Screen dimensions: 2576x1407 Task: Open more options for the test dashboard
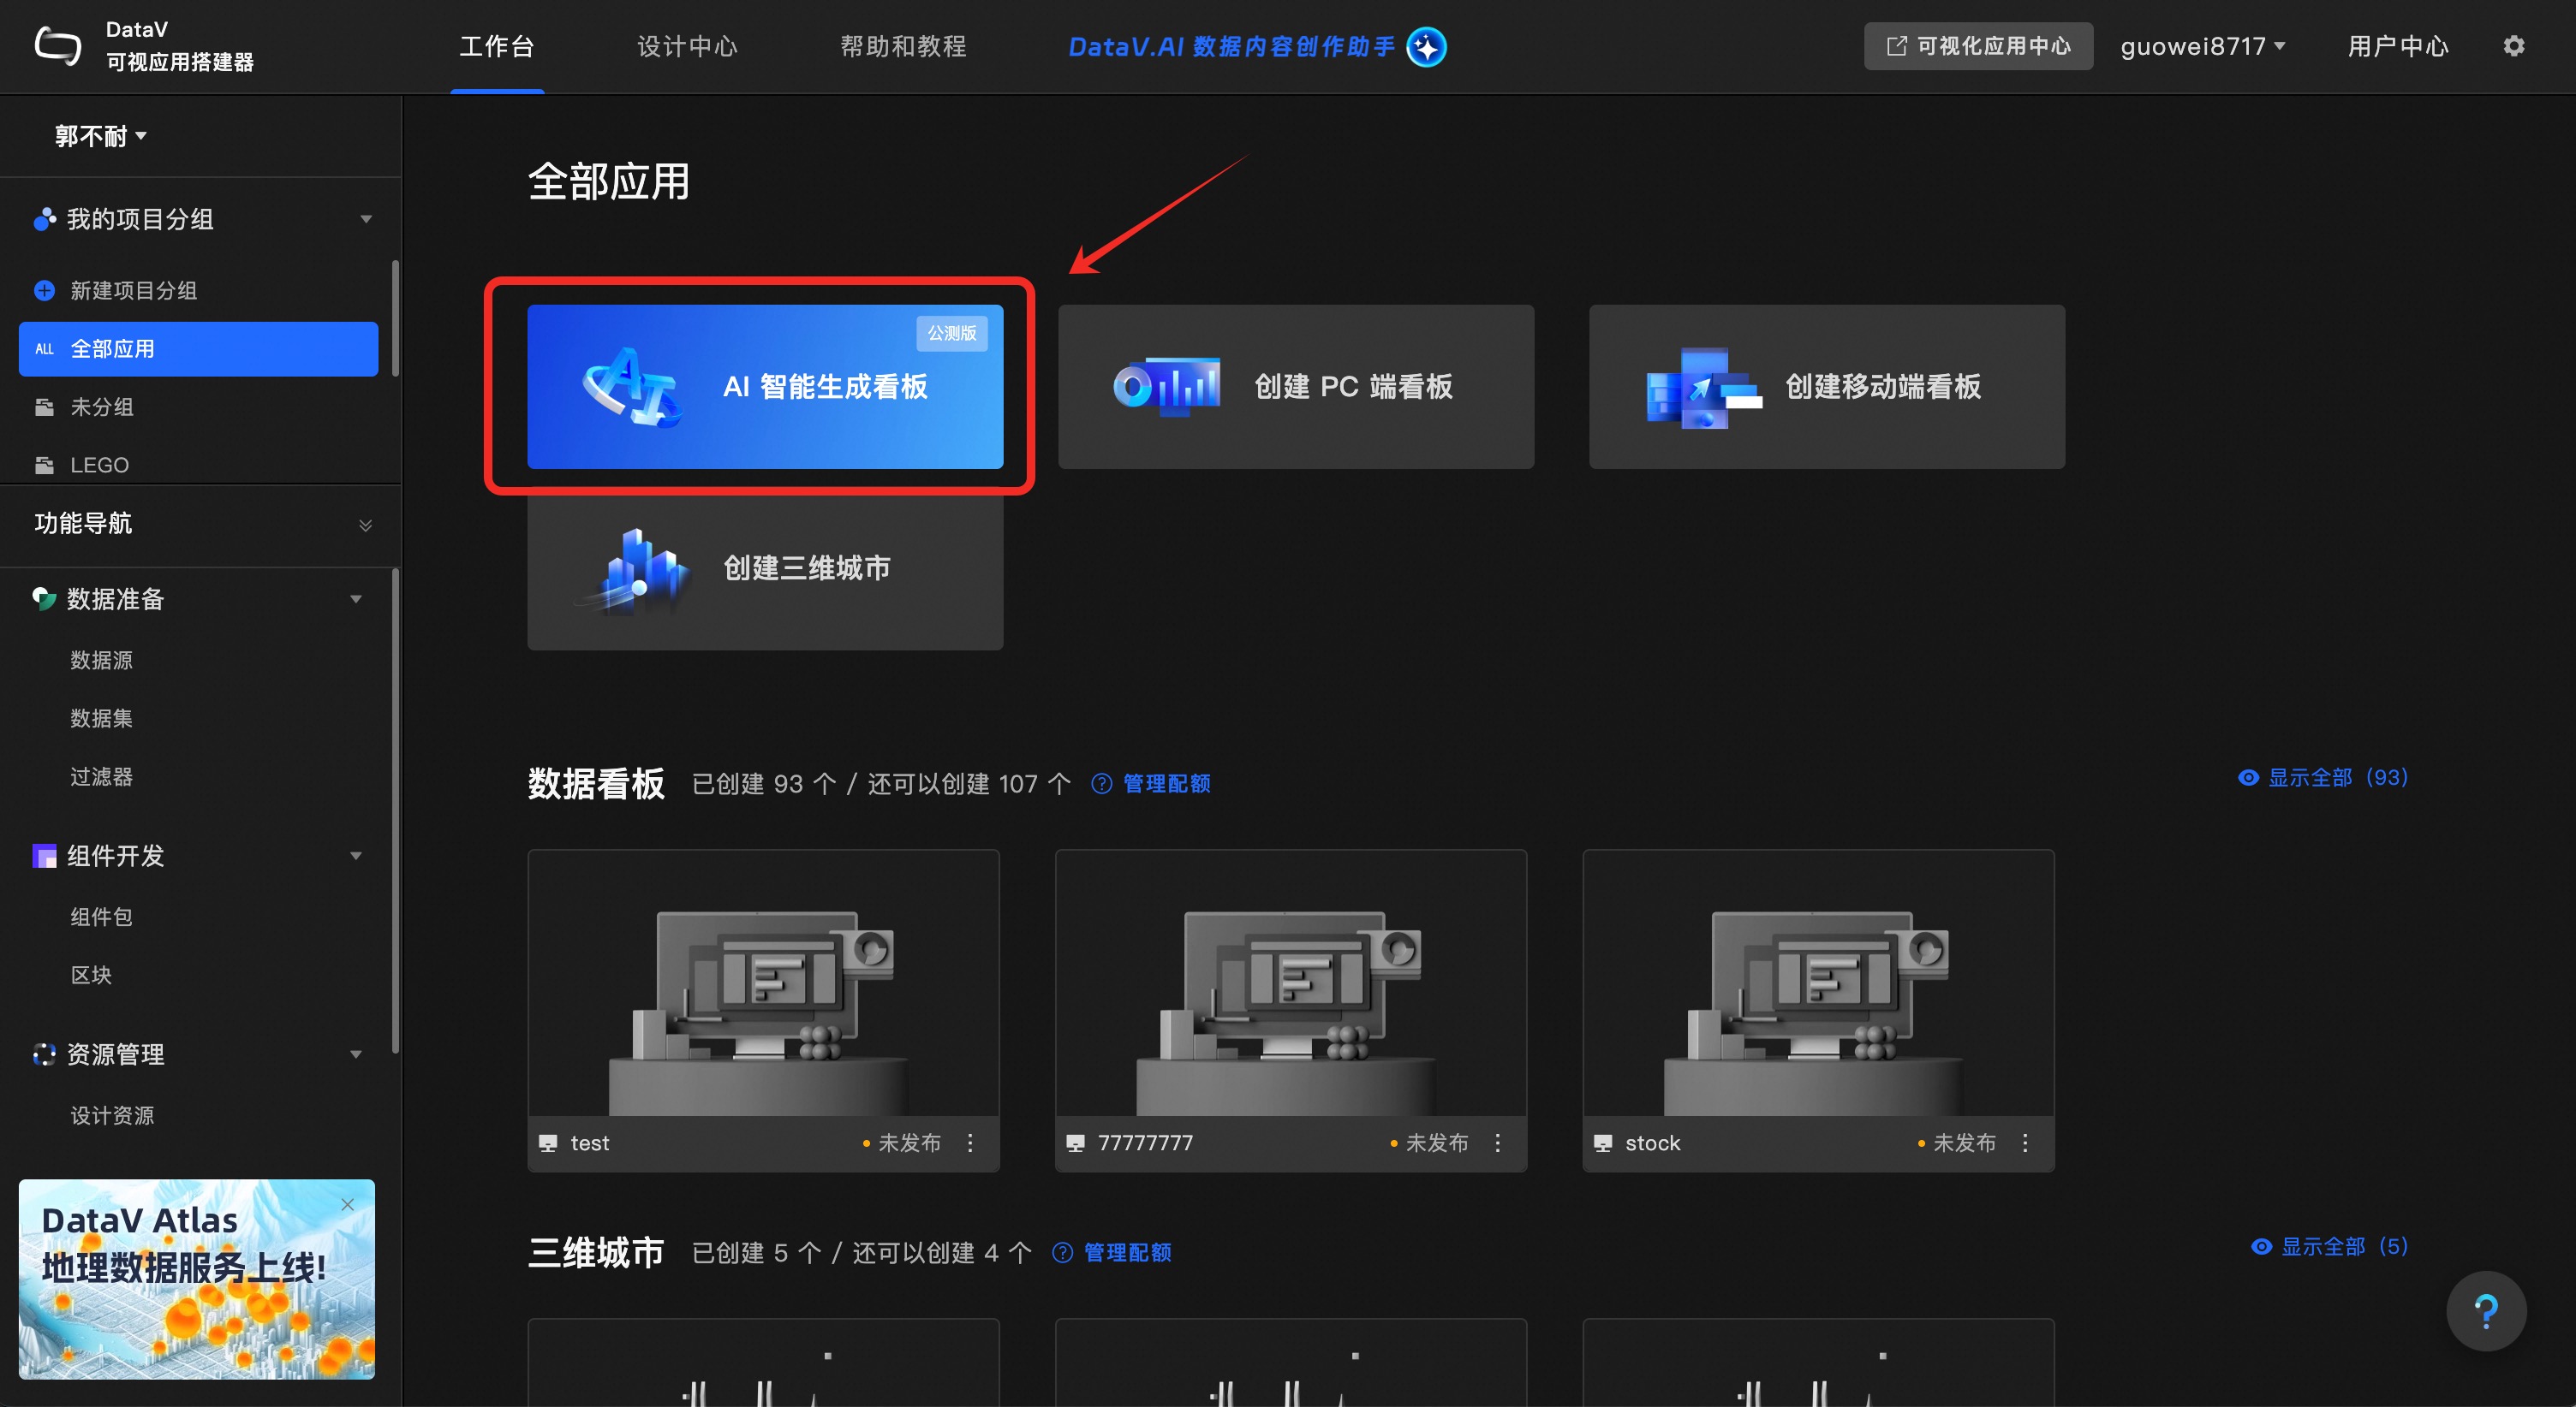[x=970, y=1143]
